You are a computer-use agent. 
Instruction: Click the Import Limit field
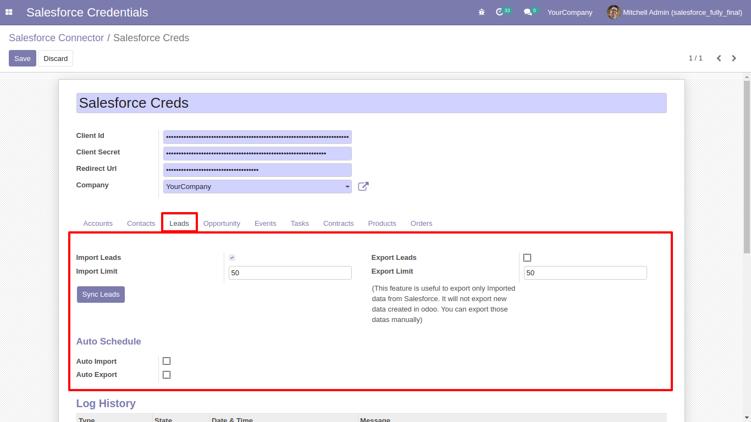pyautogui.click(x=290, y=273)
